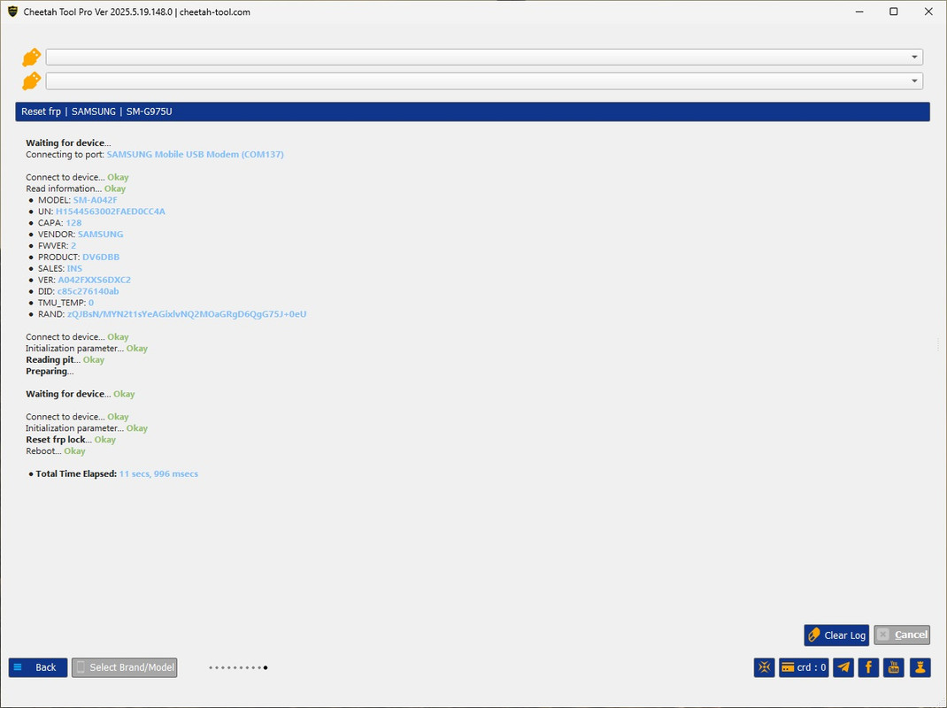This screenshot has height=708, width=947.
Task: Click the four-arrows collapse icon
Action: 764,667
